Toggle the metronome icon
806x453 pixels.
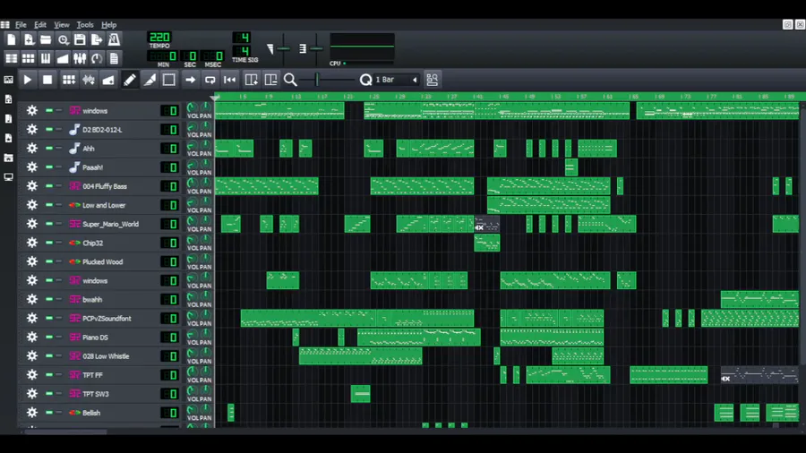tap(114, 39)
